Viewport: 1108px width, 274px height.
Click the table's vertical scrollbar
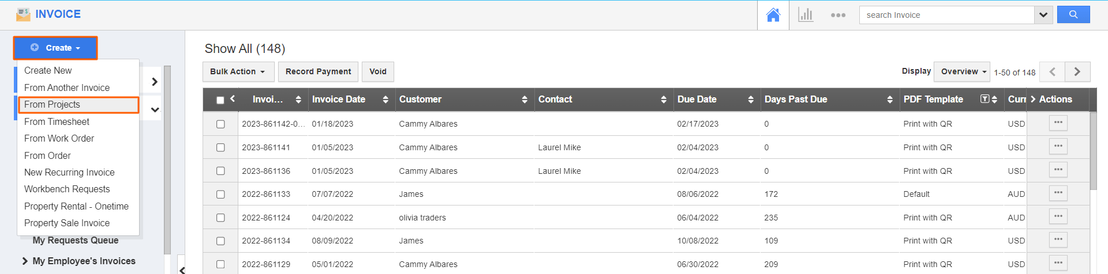1093,151
